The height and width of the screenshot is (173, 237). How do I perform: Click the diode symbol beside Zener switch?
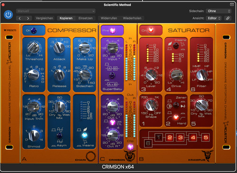click(x=183, y=106)
